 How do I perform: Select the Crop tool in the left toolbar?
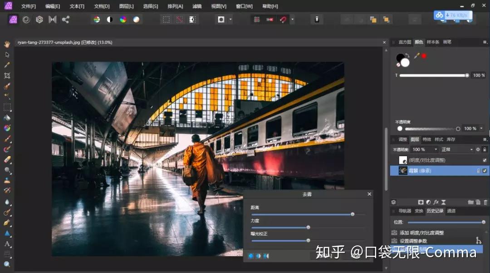(6, 76)
